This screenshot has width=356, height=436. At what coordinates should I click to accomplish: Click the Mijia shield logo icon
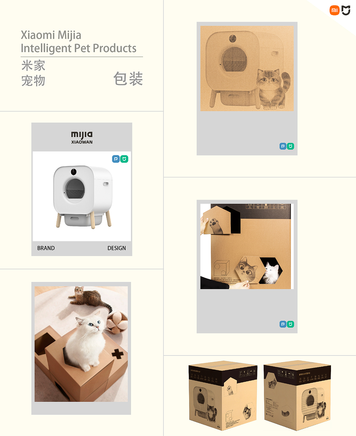(x=346, y=10)
